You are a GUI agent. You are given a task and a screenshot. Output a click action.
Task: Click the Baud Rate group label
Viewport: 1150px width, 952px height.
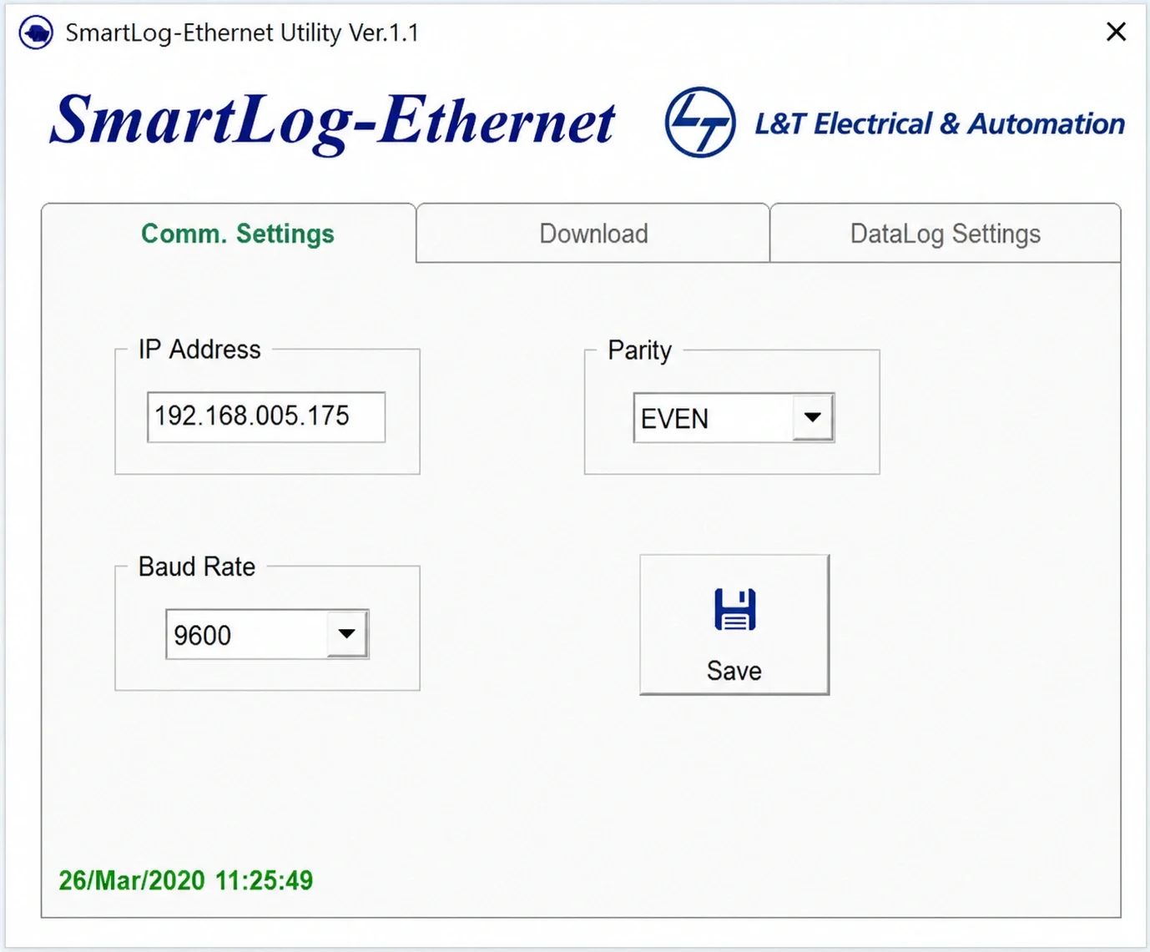pos(197,567)
